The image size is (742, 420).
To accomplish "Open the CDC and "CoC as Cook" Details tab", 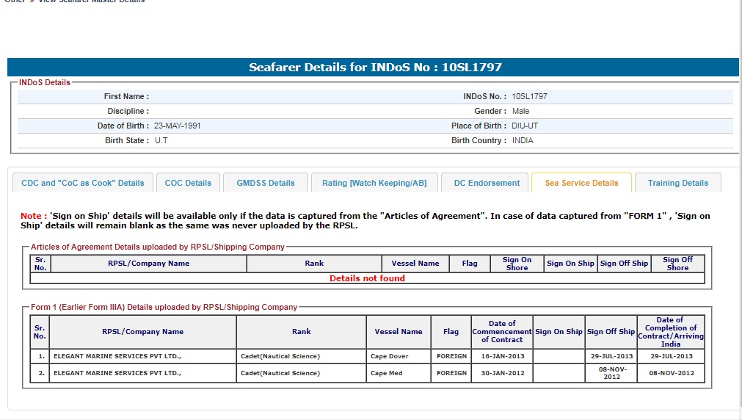I will pyautogui.click(x=83, y=183).
